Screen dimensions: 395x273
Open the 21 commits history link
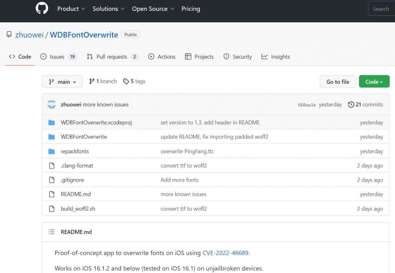click(x=366, y=104)
